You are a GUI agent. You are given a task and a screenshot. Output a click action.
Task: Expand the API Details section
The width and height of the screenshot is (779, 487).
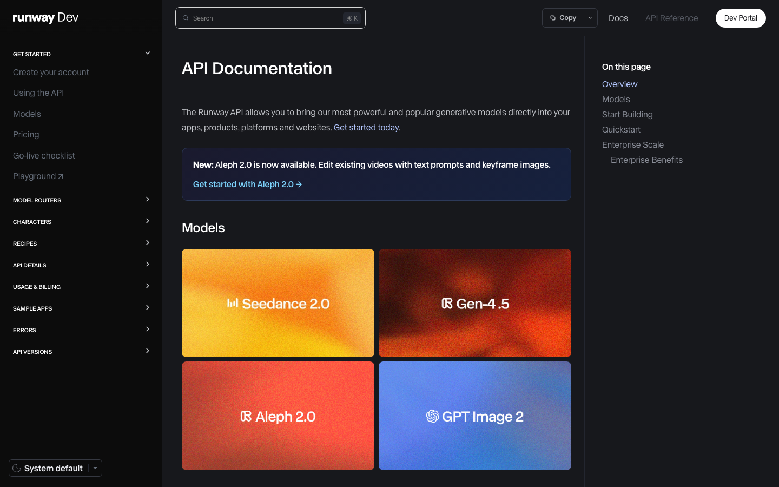tap(81, 265)
